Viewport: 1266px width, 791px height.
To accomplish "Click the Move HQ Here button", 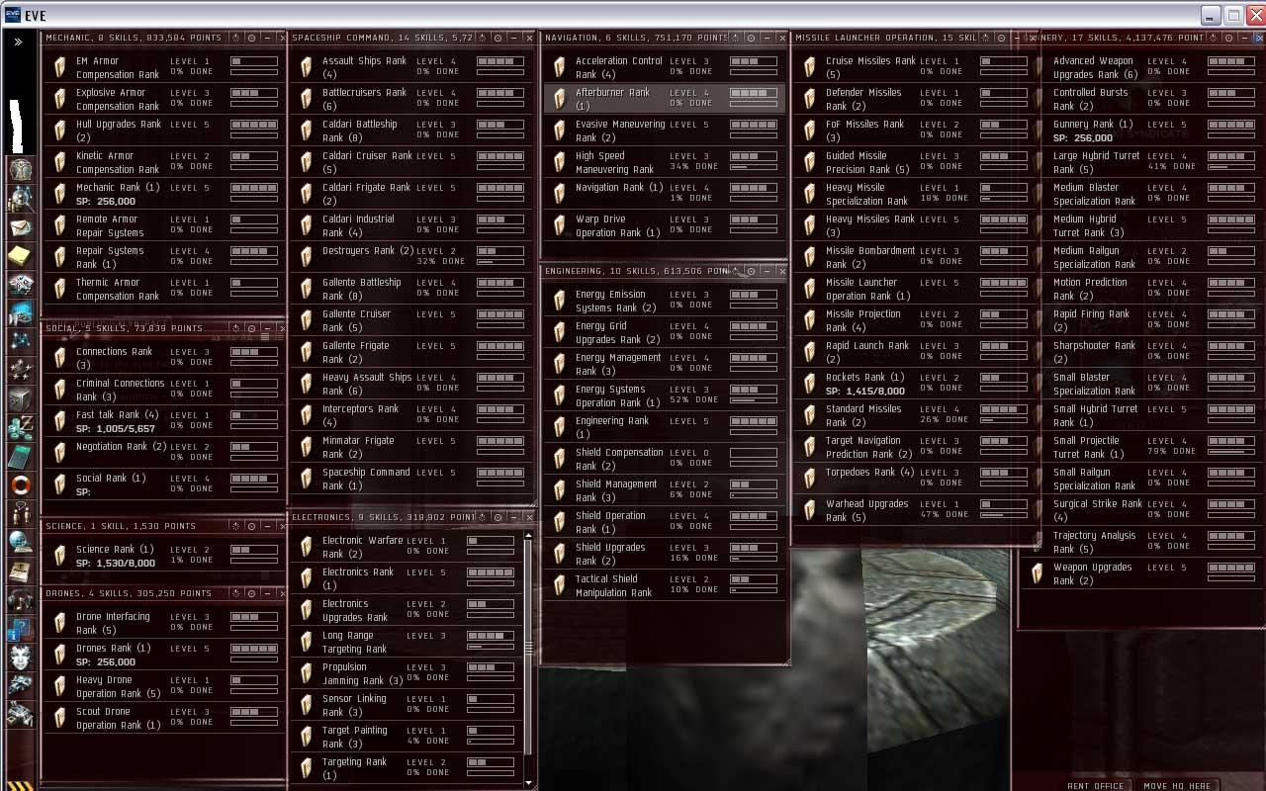I will (1177, 786).
